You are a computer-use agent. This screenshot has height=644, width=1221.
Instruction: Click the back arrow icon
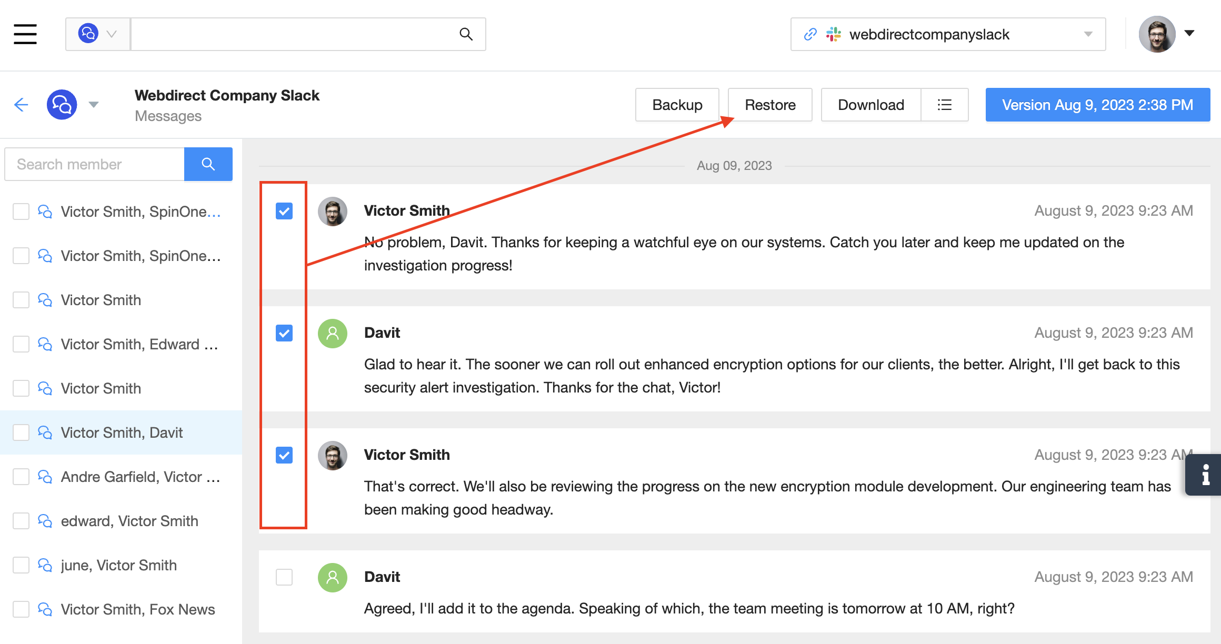21,105
